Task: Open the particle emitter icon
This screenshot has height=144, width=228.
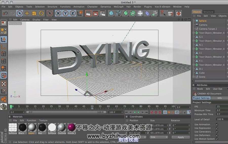Action: 155,13
